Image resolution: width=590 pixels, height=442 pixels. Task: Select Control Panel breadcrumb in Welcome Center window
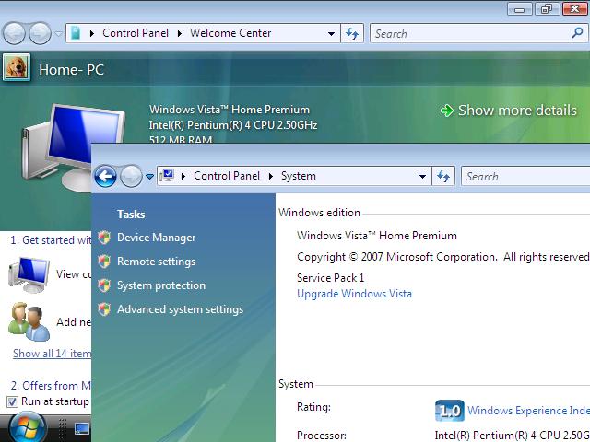(136, 33)
